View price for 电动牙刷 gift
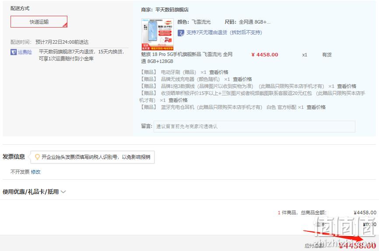The width and height of the screenshot is (379, 251). pos(218,72)
